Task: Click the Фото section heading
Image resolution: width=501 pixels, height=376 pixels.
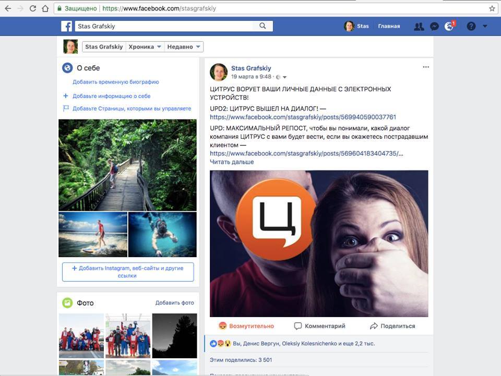Action: (x=85, y=303)
